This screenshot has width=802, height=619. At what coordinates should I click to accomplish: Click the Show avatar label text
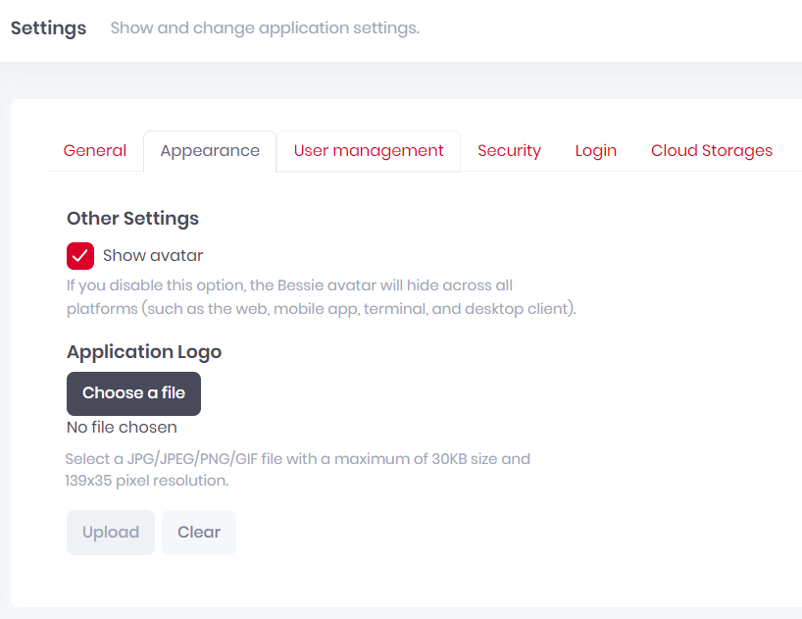[153, 255]
